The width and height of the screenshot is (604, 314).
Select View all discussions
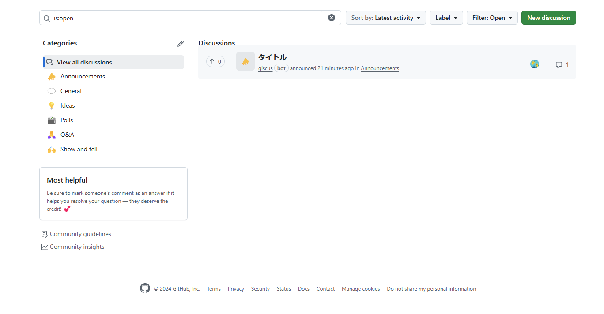(x=84, y=62)
